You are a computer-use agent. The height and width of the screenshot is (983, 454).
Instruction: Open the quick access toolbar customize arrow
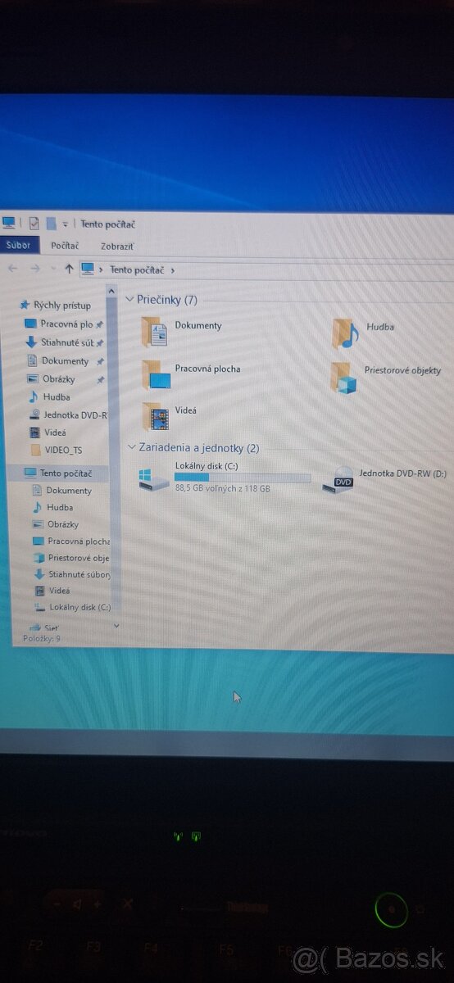pyautogui.click(x=66, y=224)
